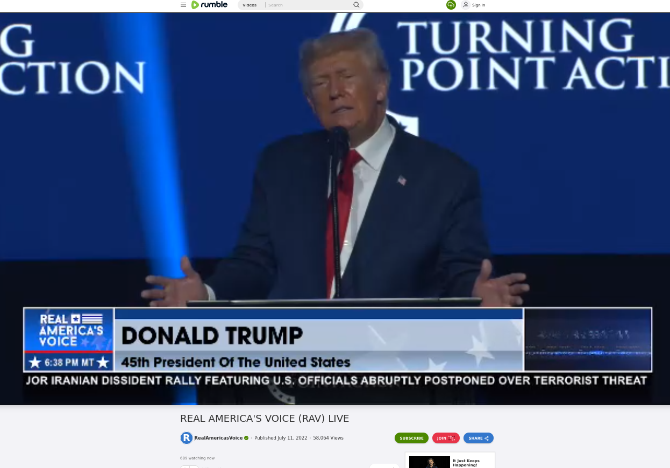Open the RealAmericasVoice channel avatar
The image size is (670, 468).
click(187, 438)
